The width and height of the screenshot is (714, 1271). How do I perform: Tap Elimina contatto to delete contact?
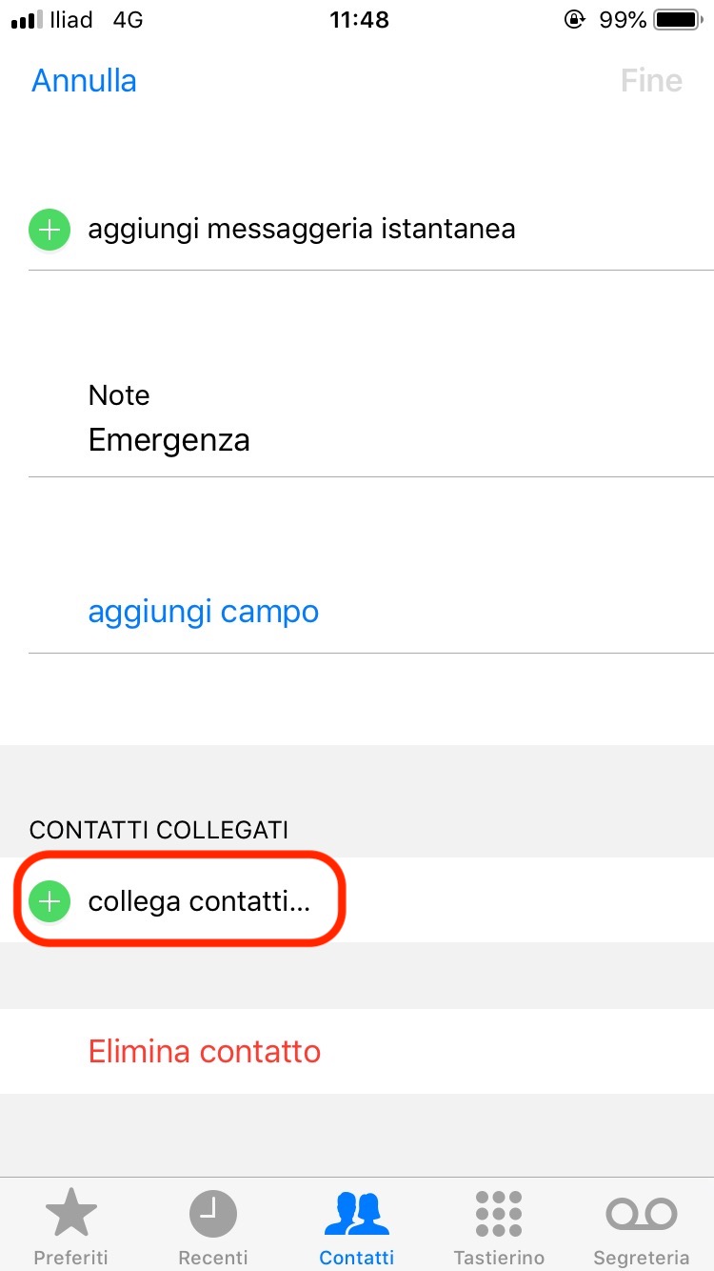click(x=205, y=1052)
